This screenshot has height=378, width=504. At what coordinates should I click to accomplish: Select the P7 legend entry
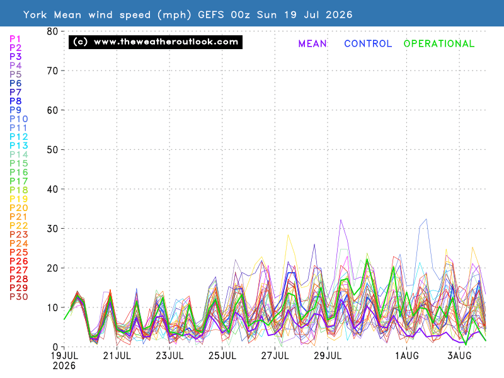point(15,92)
